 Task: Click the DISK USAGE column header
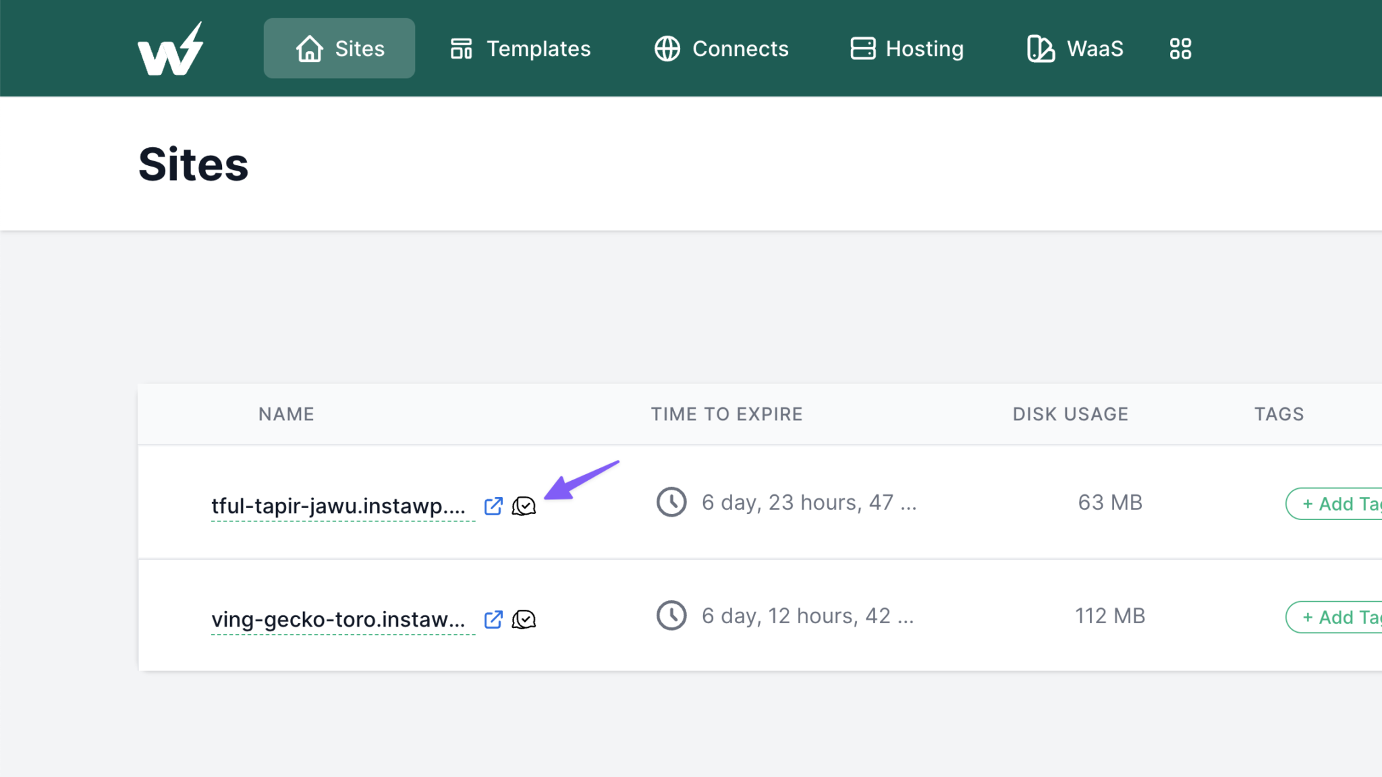1070,414
